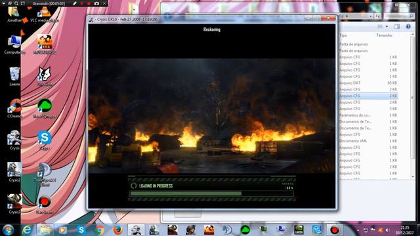Viewport: 420px width, 236px height.
Task: Open the recorder toolbar dropdown arrow
Action: click(3, 3)
